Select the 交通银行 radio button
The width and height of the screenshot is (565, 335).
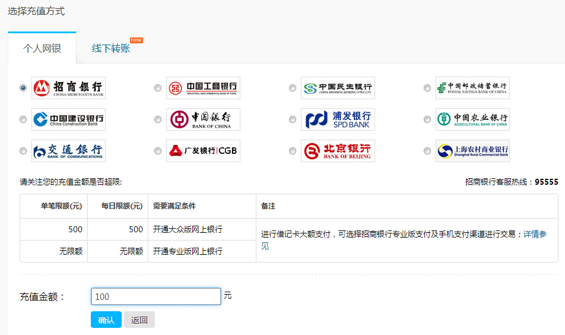click(23, 151)
